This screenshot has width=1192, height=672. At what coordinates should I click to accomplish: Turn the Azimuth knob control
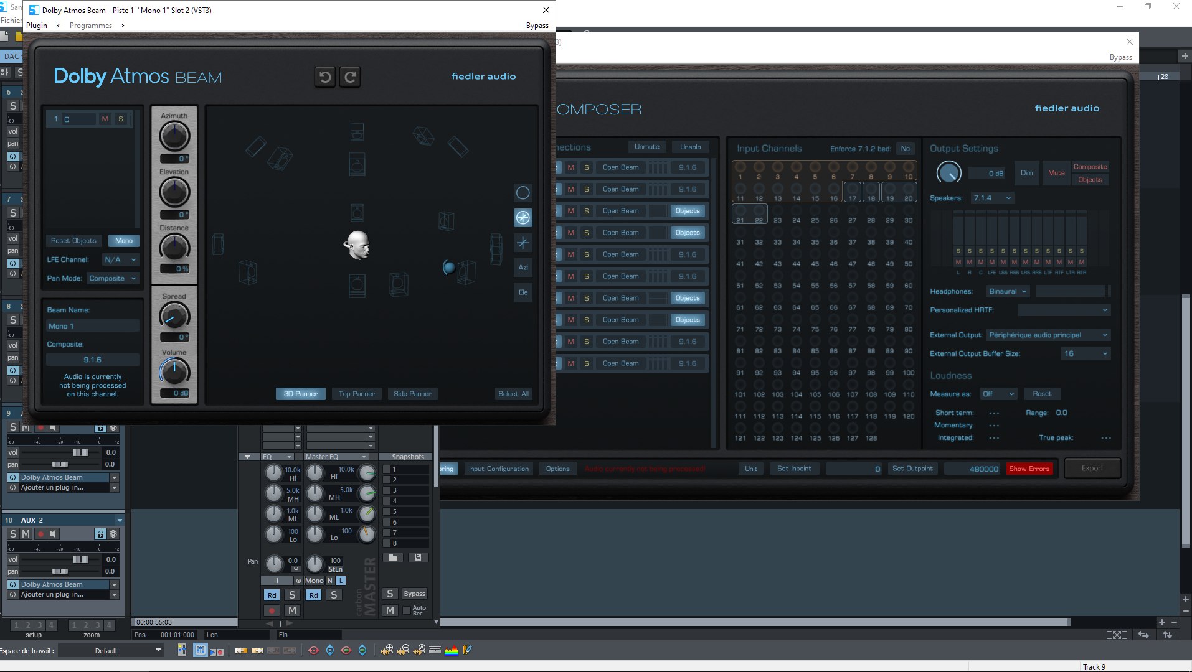pos(174,136)
